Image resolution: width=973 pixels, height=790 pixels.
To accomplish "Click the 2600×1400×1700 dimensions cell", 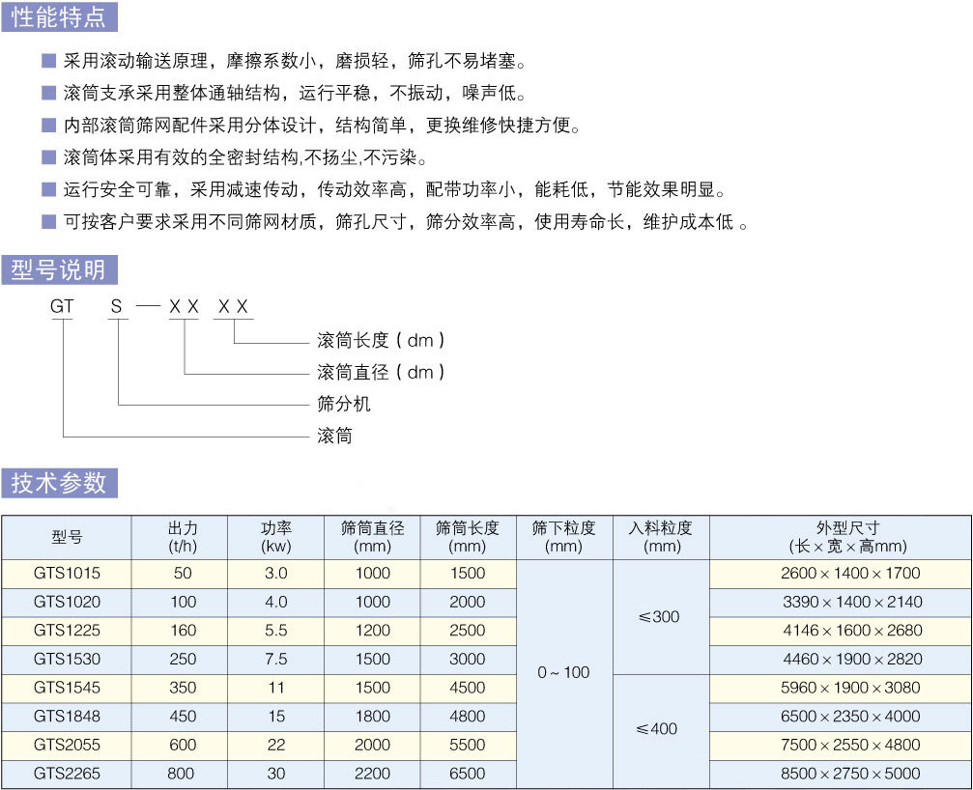I will click(841, 574).
